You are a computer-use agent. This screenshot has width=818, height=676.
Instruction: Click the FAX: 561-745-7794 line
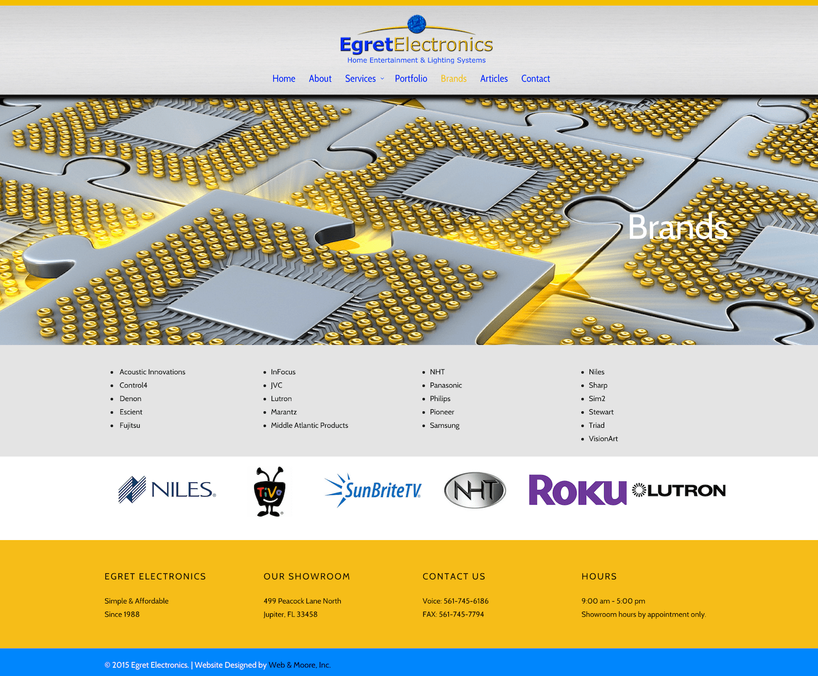(x=453, y=614)
